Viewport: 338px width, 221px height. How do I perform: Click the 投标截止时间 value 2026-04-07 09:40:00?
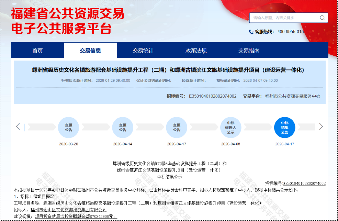pos(260,80)
